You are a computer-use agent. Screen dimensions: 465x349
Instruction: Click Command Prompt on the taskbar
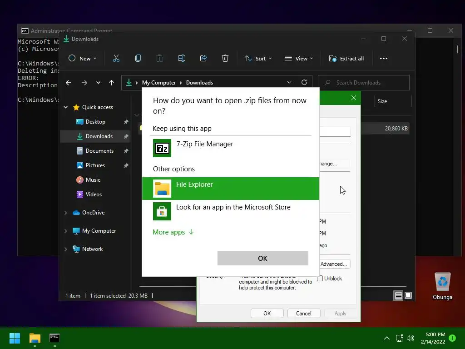pyautogui.click(x=54, y=338)
